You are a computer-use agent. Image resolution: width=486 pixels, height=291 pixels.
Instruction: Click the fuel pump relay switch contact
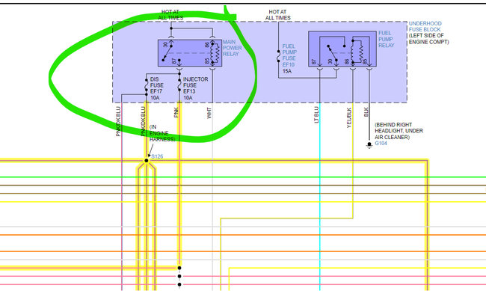(x=333, y=53)
